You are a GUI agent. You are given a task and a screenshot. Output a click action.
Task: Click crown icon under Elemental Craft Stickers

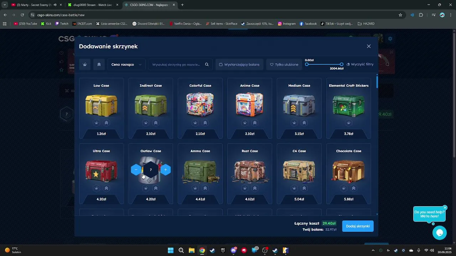349,123
